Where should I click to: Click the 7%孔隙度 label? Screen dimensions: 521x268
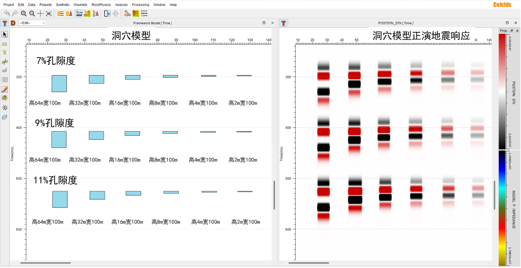(56, 61)
